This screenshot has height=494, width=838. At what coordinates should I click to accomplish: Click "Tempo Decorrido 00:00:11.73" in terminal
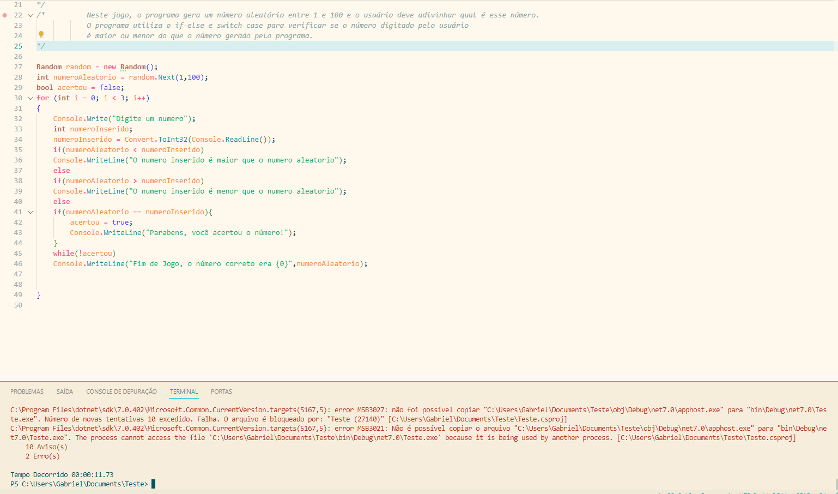(62, 474)
